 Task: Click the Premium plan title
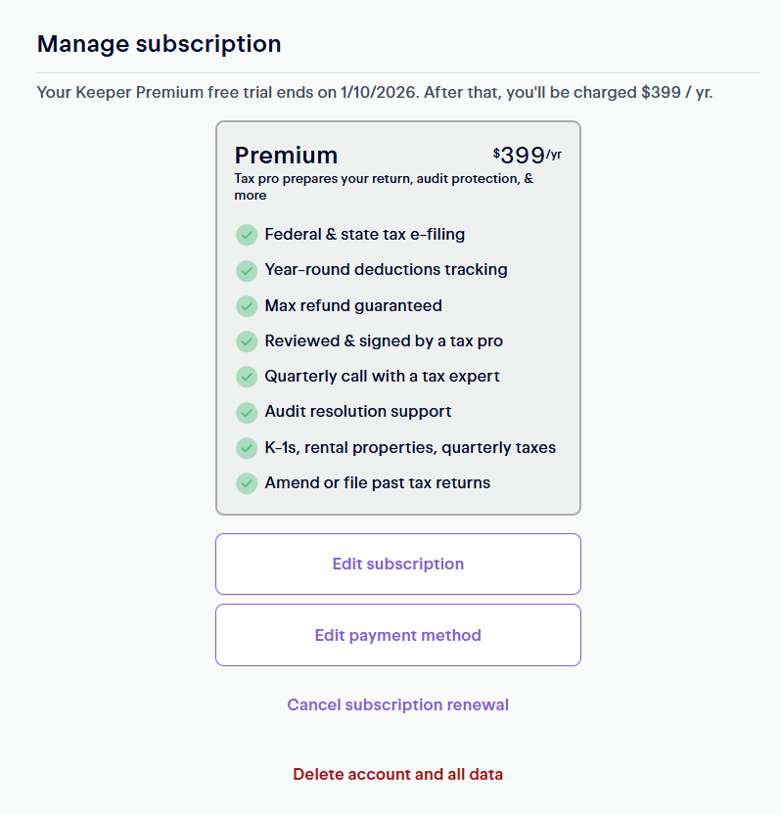pos(286,156)
